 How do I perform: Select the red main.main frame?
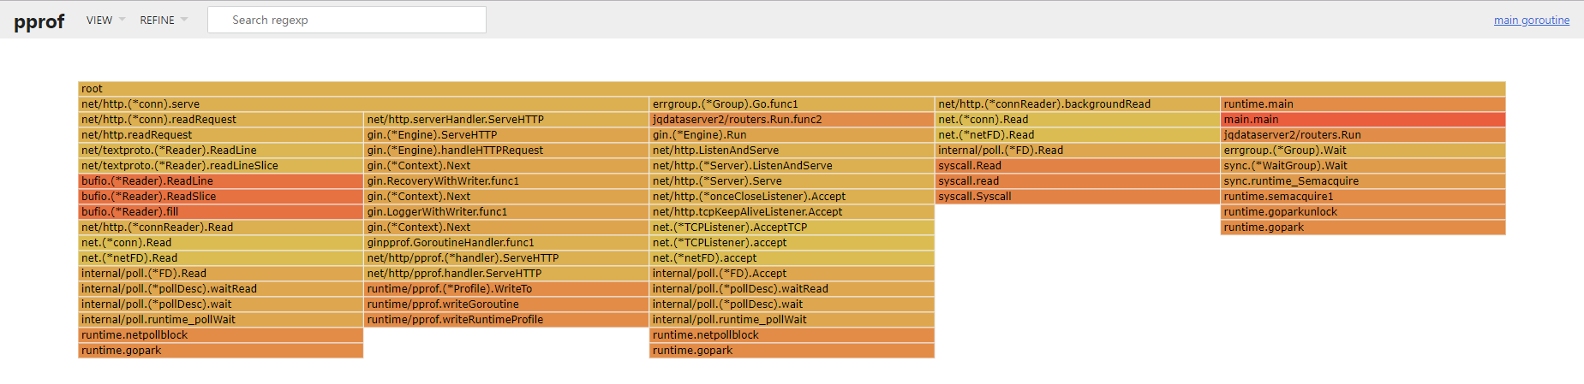click(x=1363, y=120)
